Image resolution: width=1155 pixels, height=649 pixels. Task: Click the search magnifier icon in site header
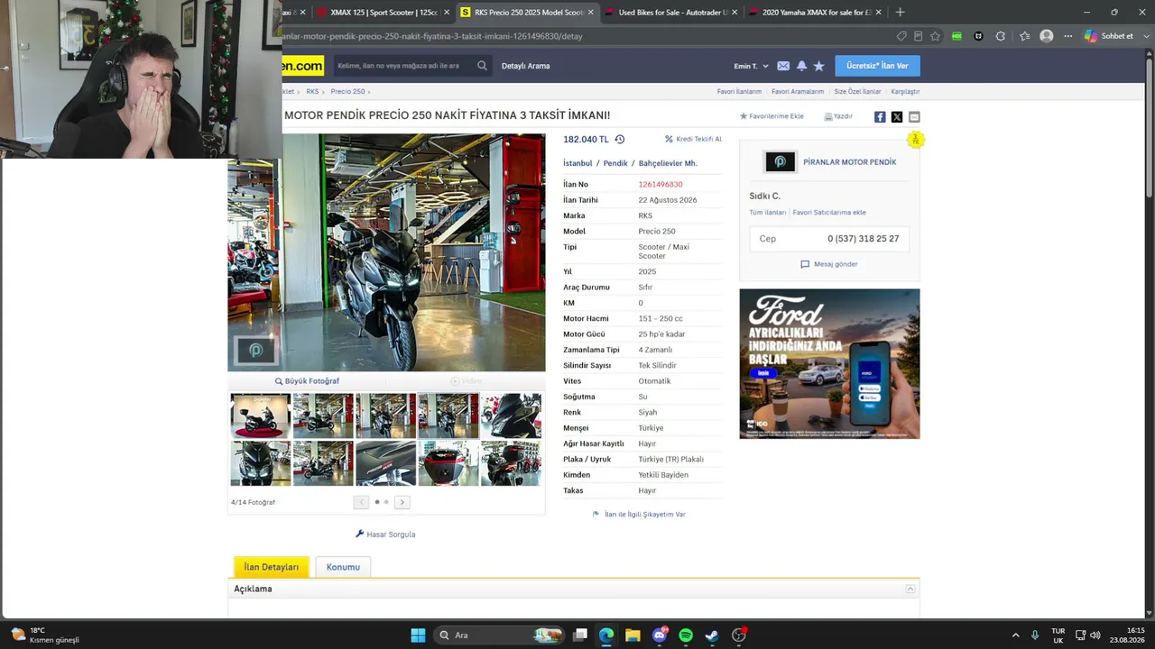(x=482, y=66)
